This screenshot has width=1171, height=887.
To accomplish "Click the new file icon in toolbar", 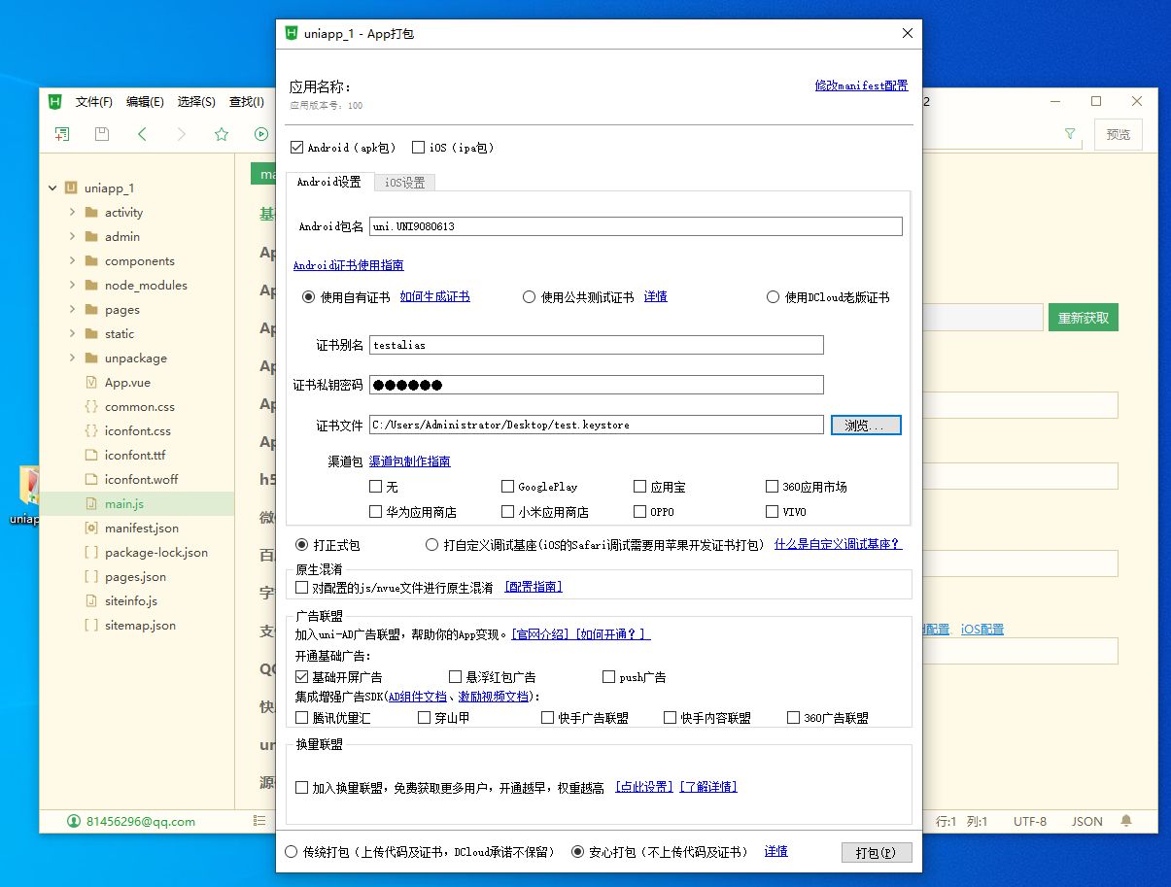I will 62,134.
